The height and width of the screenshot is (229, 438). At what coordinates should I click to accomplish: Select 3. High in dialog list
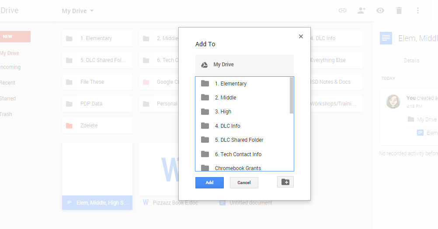click(243, 112)
